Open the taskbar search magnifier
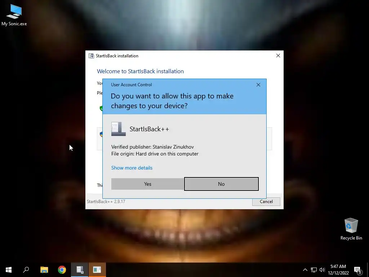369x277 pixels. point(26,270)
